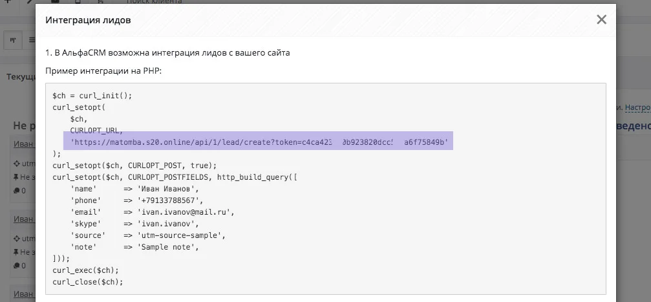The width and height of the screenshot is (651, 302).
Task: Click the 'skype' => 'ivan.ivanov' line
Action: click(x=134, y=224)
